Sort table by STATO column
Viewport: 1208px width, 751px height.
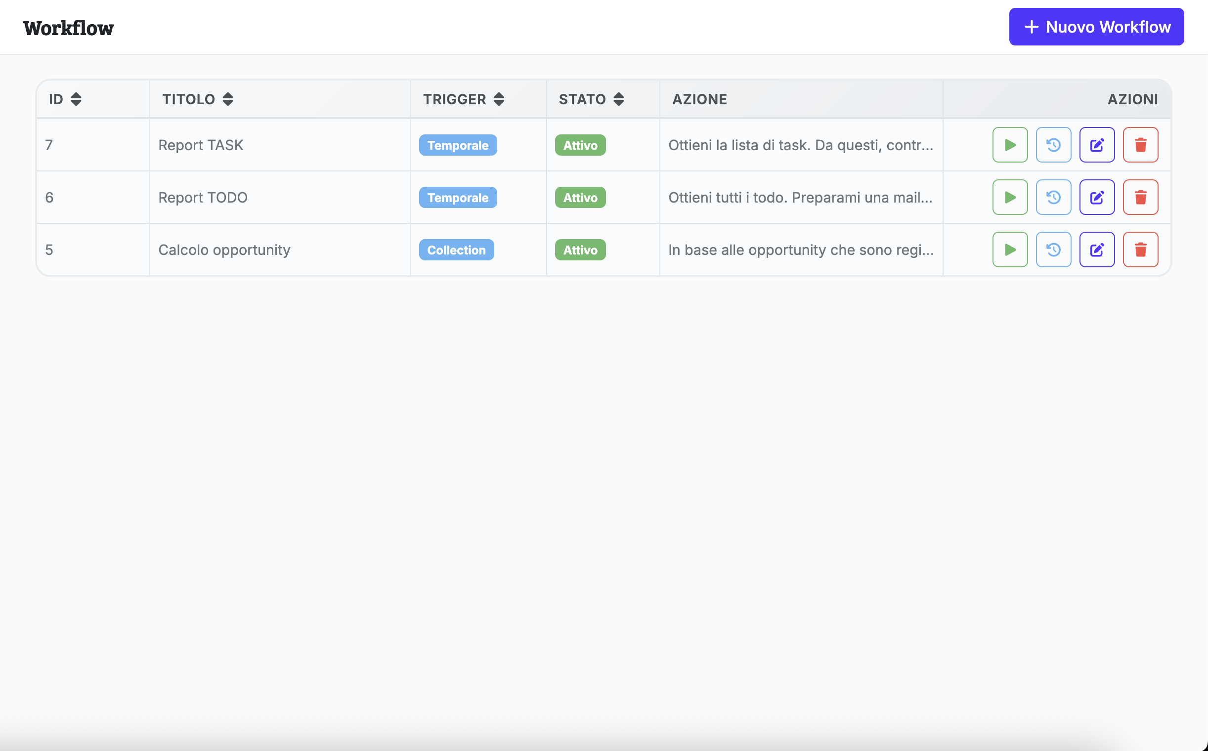click(x=618, y=99)
